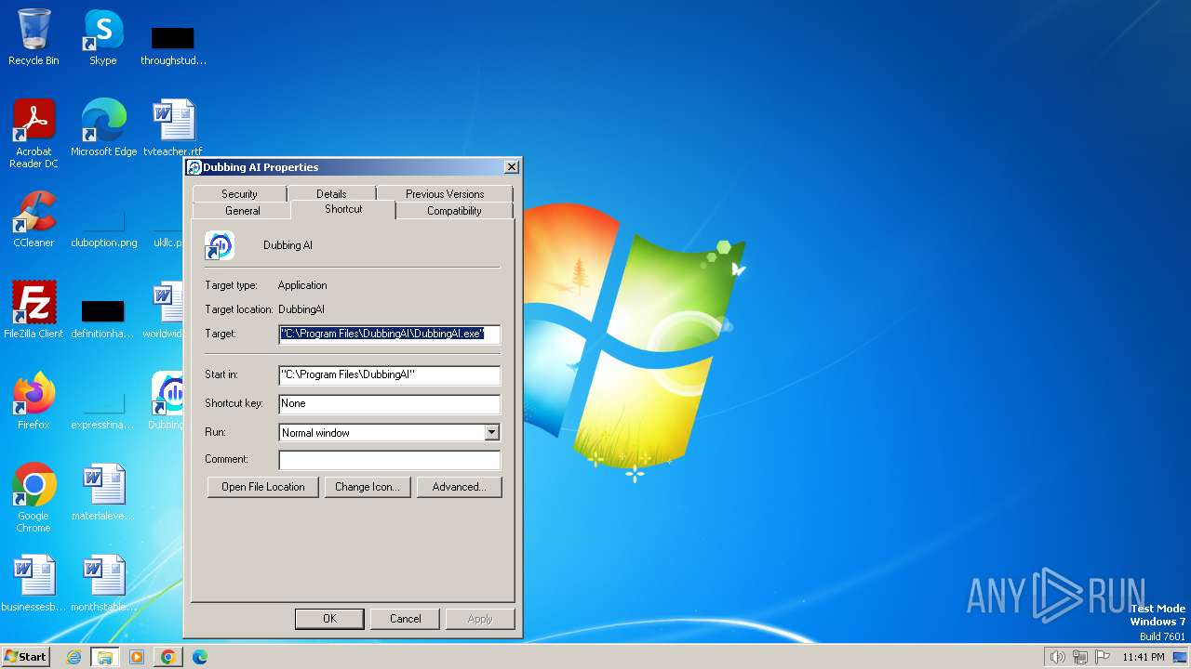Select the definitionha... desktop file
The height and width of the screenshot is (669, 1191).
coord(103,317)
